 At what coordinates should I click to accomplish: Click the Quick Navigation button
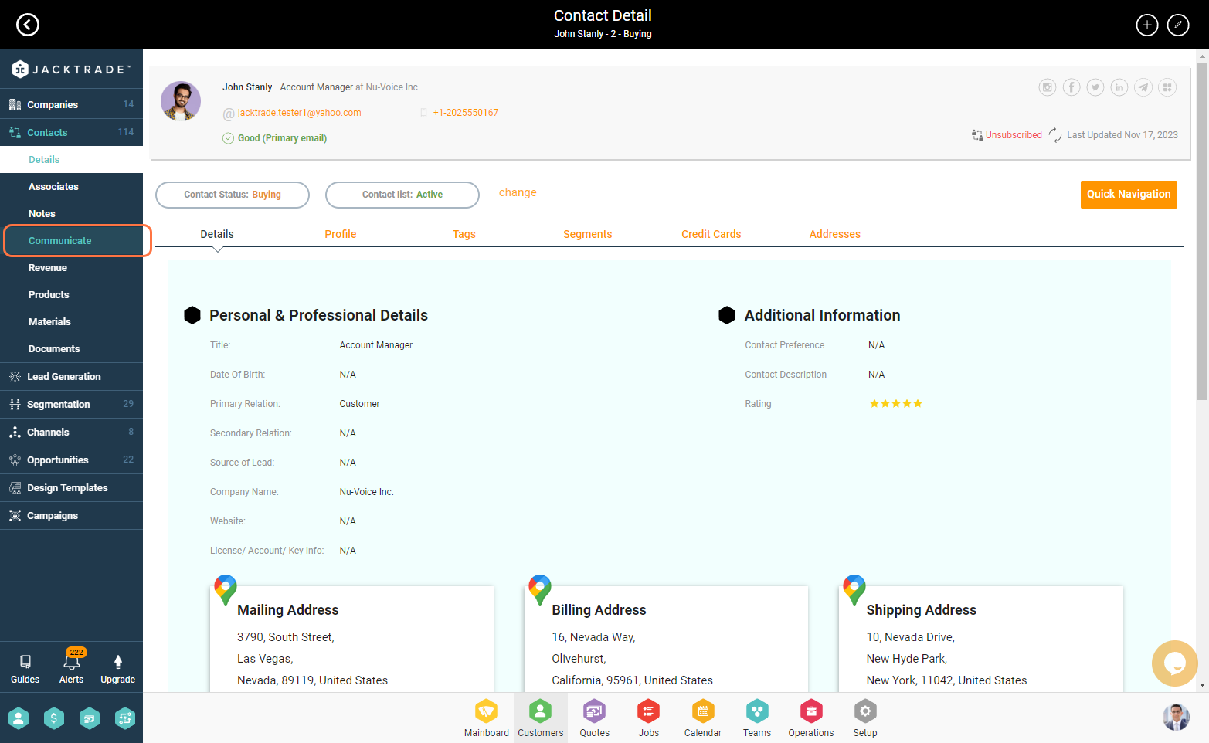point(1129,195)
